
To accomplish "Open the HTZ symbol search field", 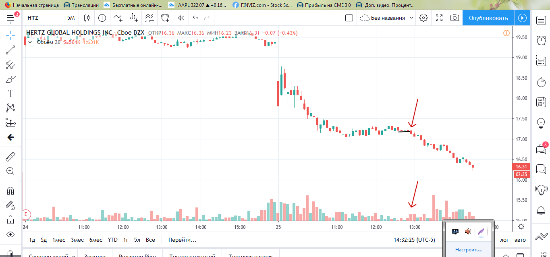I will click(x=43, y=18).
